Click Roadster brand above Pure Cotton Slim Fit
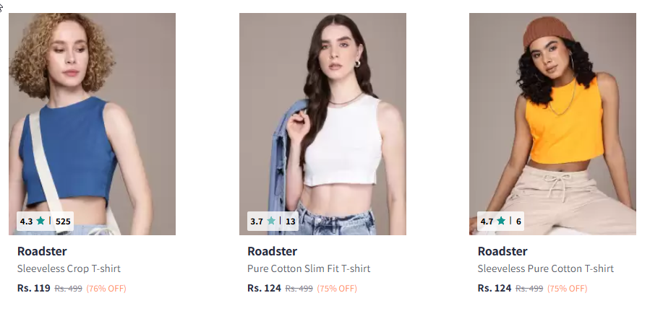Screen dimensions: 650x311 272,251
